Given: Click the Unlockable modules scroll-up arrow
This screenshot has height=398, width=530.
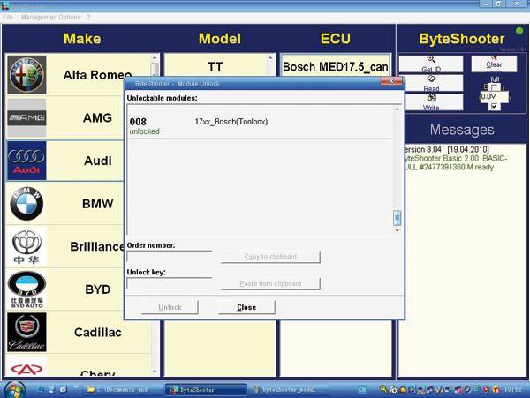Looking at the screenshot, I should click(397, 109).
